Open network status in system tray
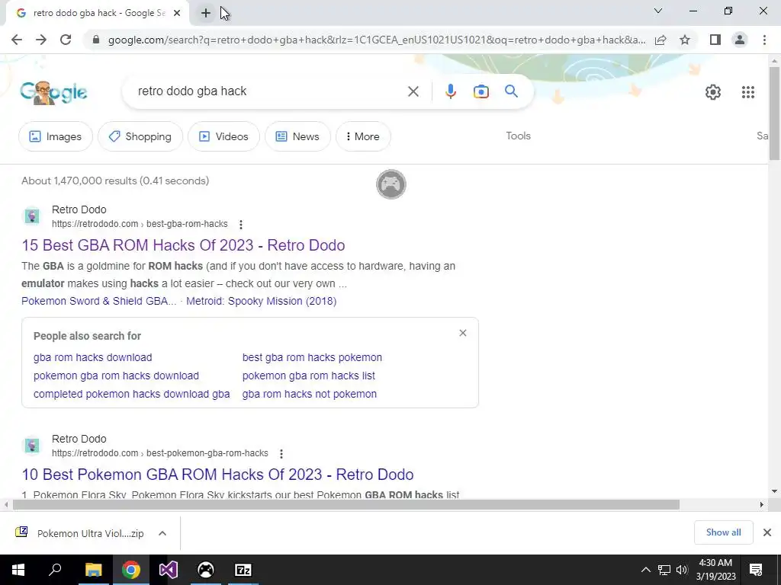The image size is (781, 585). 664,570
